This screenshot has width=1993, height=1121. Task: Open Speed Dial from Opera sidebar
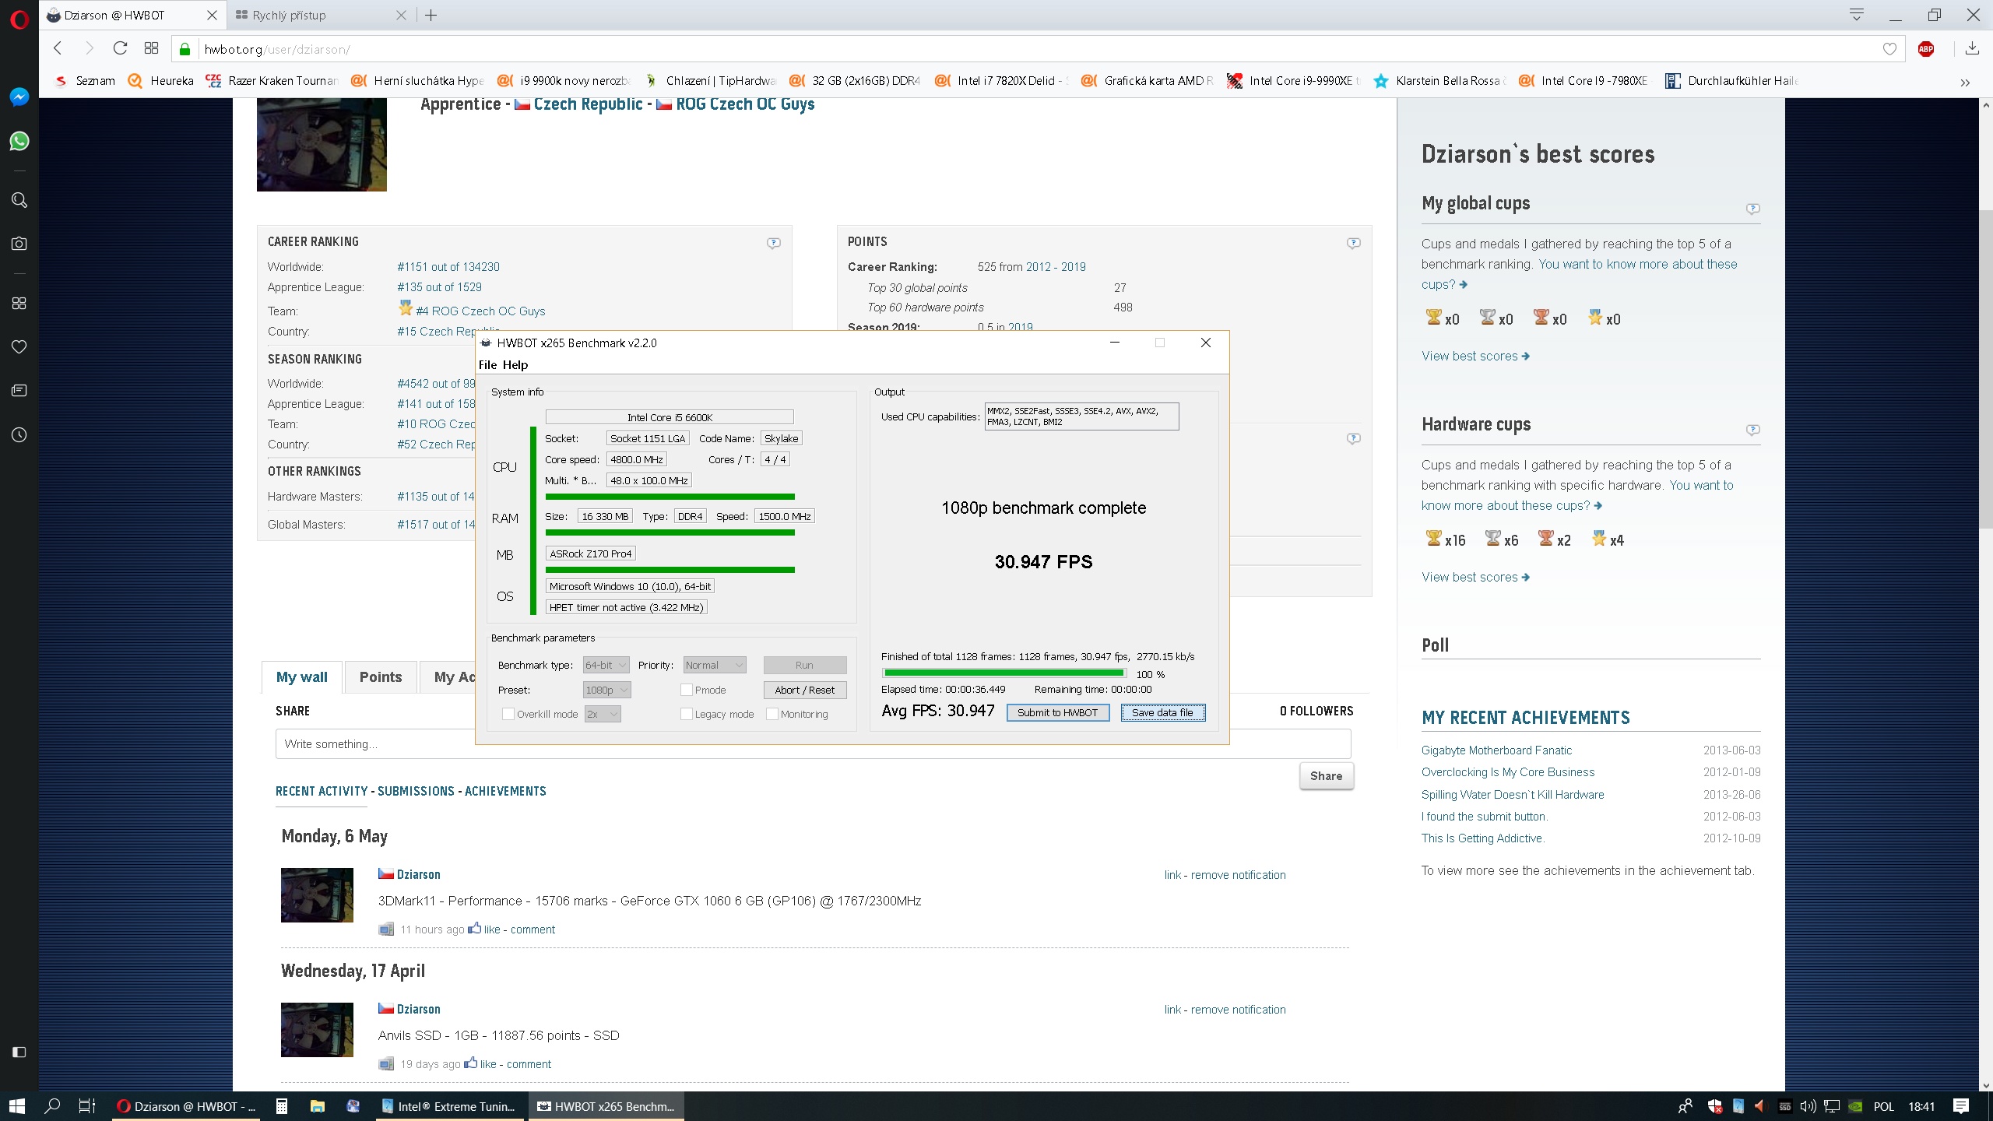click(x=19, y=303)
